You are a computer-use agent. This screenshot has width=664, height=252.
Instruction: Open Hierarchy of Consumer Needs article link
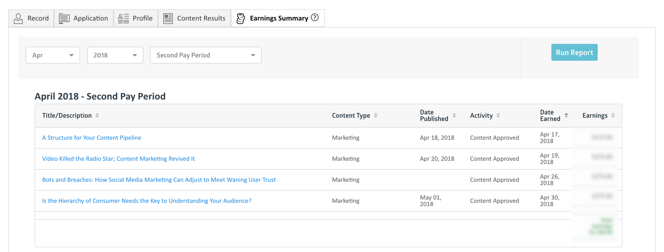(x=147, y=201)
